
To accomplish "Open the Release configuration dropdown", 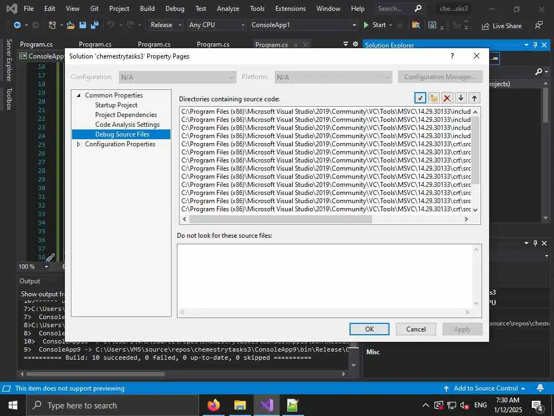I will (180, 25).
